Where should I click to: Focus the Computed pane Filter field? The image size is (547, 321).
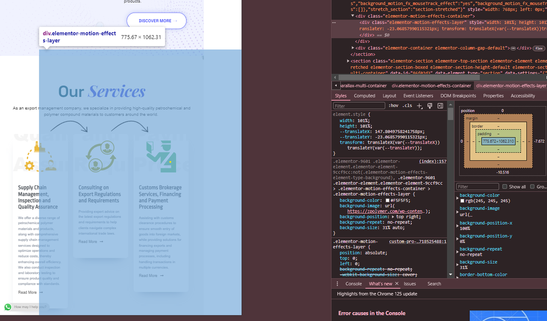tap(477, 187)
